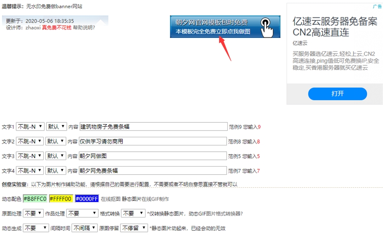Click the yellow #FFFF00 color field

click(x=61, y=199)
